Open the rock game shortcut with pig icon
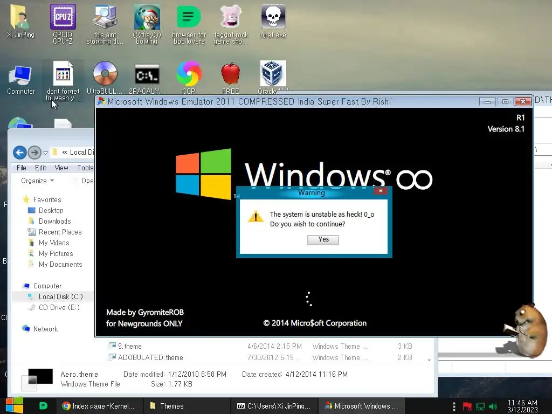Image resolution: width=552 pixels, height=414 pixels. coord(231,24)
